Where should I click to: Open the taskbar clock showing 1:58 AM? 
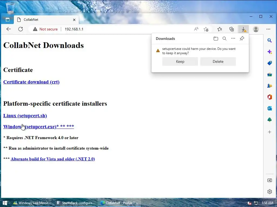(267, 203)
